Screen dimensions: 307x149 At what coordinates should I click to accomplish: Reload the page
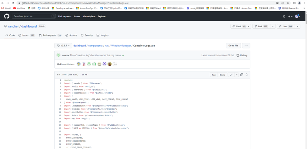tap(13, 3)
